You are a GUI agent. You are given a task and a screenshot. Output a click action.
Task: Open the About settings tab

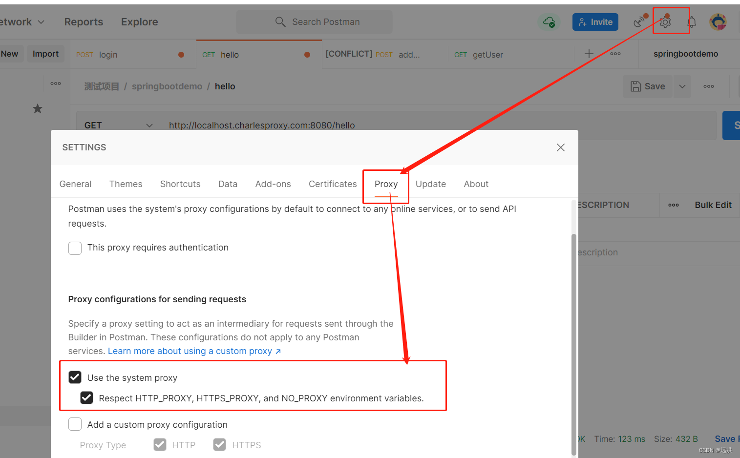coord(476,184)
